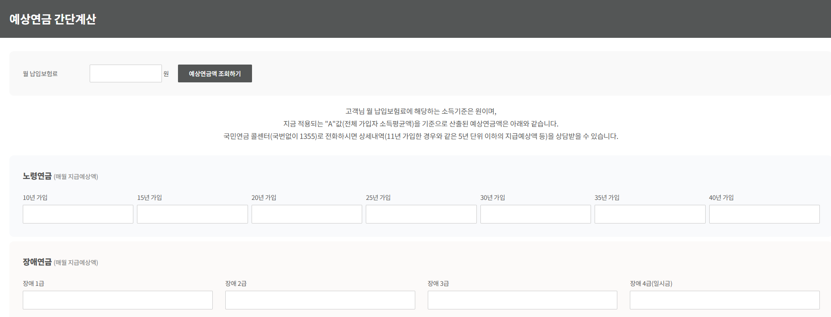Click the line about "A"값 소득평균액
The image size is (831, 317).
[x=421, y=124]
